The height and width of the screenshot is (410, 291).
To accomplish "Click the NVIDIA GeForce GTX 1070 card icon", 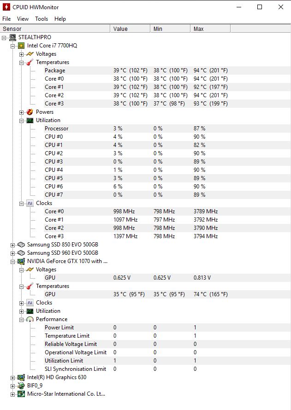I will point(21,261).
